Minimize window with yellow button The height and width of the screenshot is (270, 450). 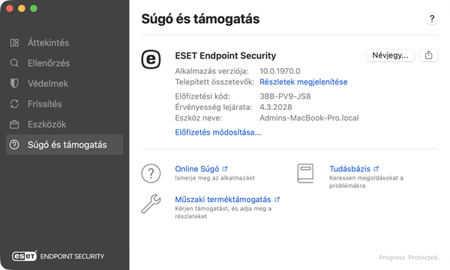(22, 8)
